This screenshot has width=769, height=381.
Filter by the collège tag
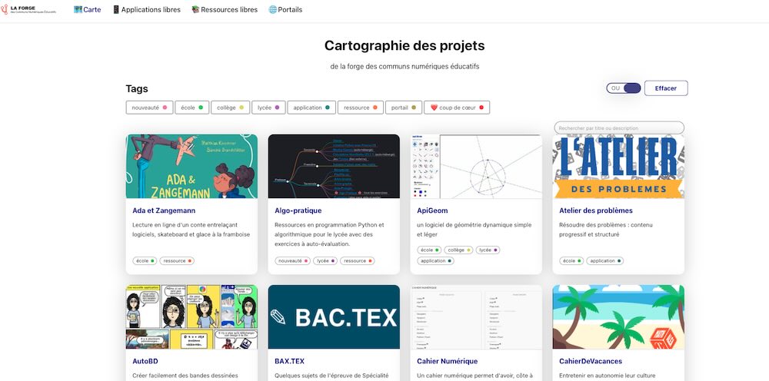tap(230, 108)
